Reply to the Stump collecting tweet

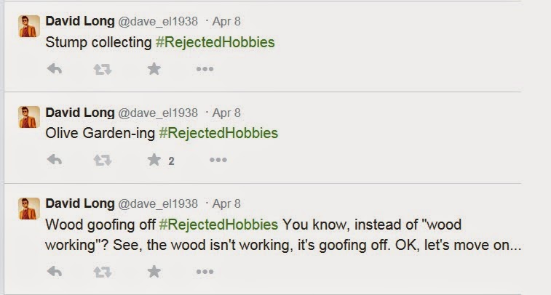coord(55,69)
